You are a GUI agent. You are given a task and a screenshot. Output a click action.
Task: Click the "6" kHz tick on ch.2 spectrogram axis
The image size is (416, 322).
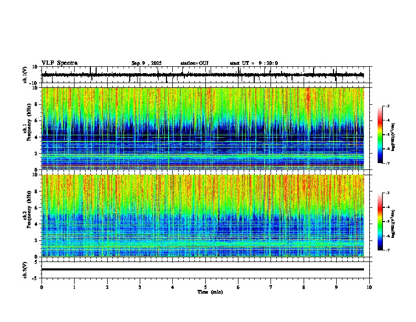pos(37,208)
